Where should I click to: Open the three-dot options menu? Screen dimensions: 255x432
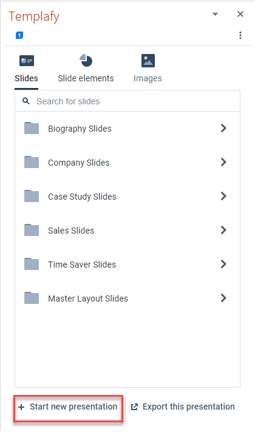(x=240, y=35)
